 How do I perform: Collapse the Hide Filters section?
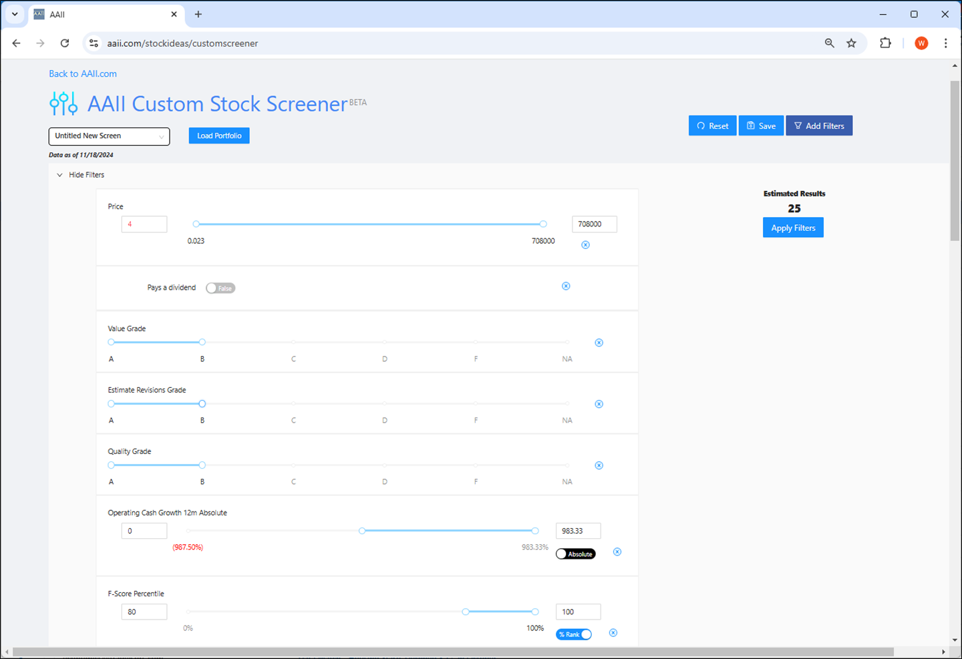(x=80, y=175)
